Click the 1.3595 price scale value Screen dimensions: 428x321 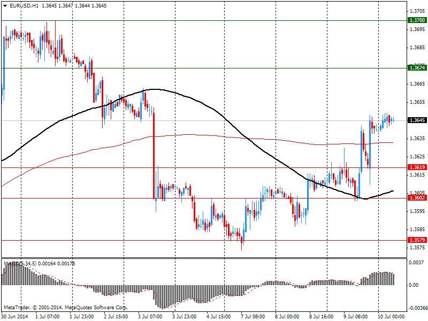[417, 211]
